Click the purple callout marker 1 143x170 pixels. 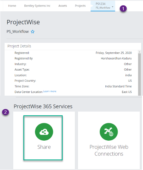123,8
